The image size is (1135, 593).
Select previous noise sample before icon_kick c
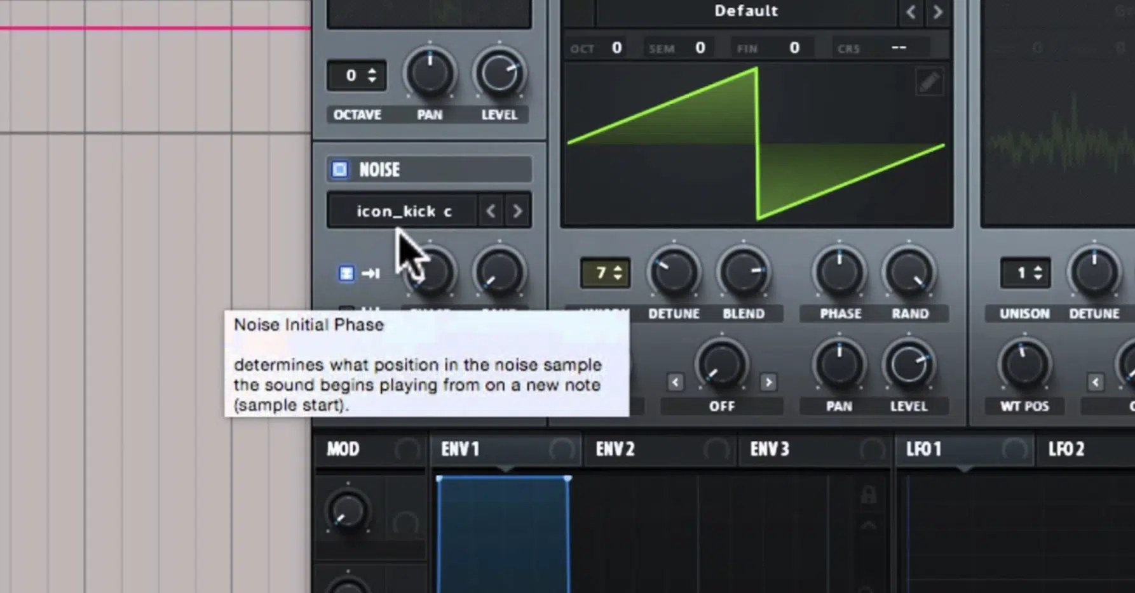[491, 211]
